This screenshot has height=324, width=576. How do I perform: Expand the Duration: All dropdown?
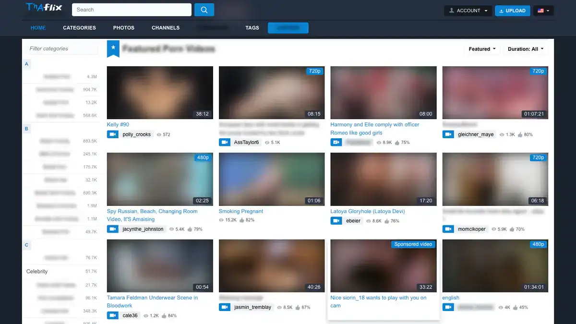[x=526, y=49]
